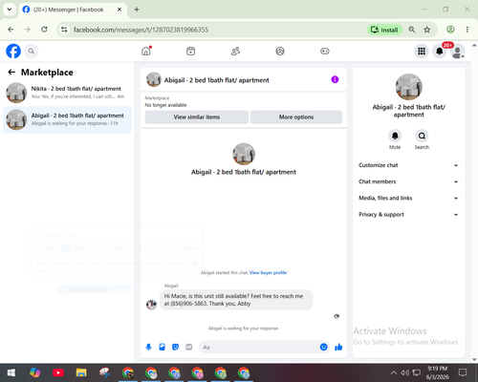Click the browser back arrow
Image resolution: width=478 pixels, height=382 pixels.
[x=11, y=30]
